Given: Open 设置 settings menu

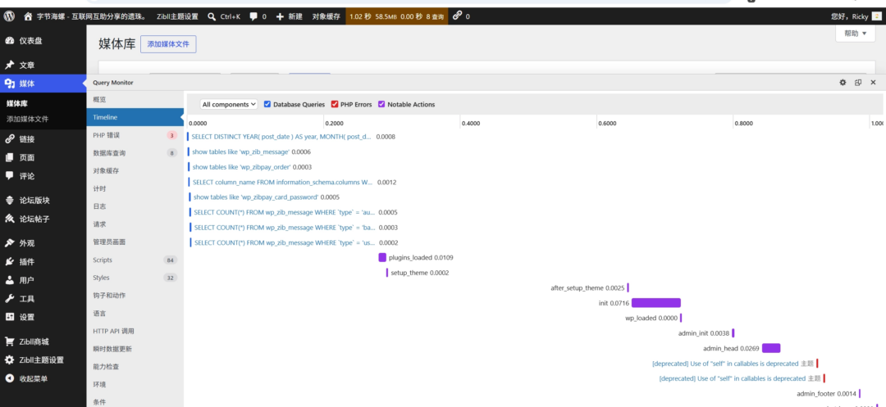Looking at the screenshot, I should (43, 317).
